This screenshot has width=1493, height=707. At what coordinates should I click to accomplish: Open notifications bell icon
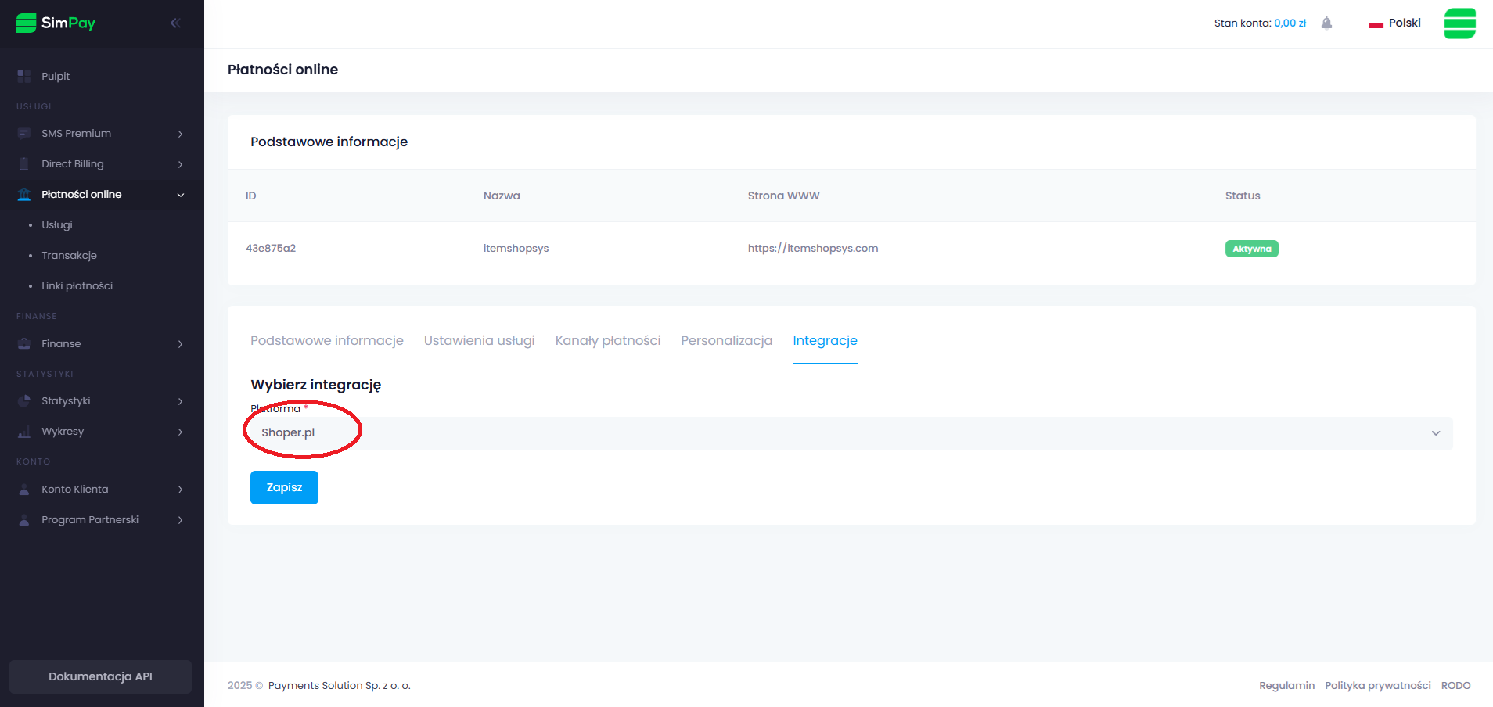(x=1326, y=23)
